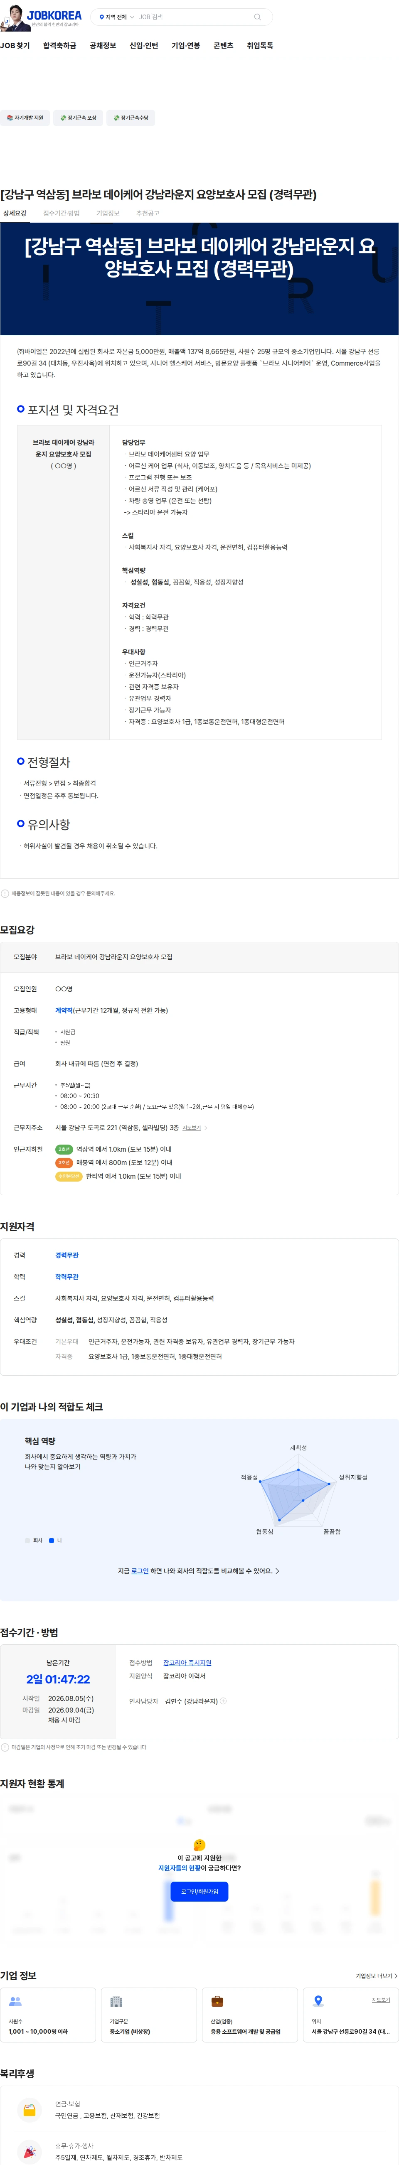Image resolution: width=399 pixels, height=2165 pixels.
Task: Click the 로그인/회원가입 button
Action: [199, 1892]
